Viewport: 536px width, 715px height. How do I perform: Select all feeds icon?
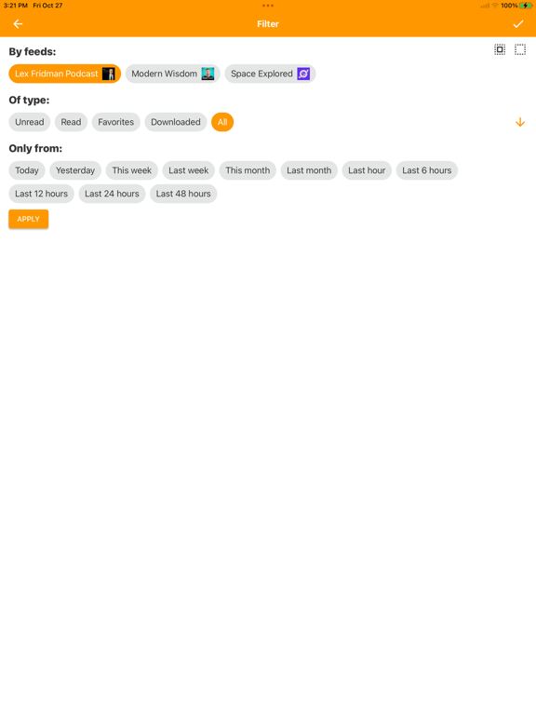coord(500,49)
